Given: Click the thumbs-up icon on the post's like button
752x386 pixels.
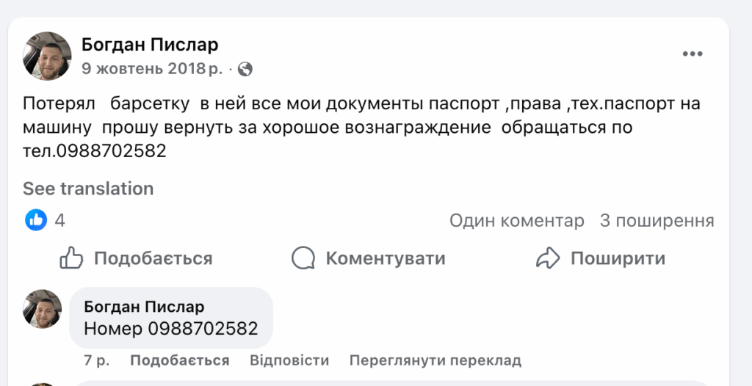Looking at the screenshot, I should pyautogui.click(x=71, y=258).
